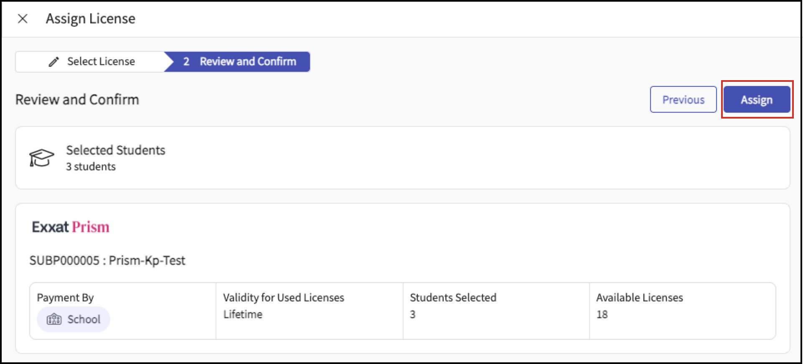Click the graduation cap icon

pyautogui.click(x=41, y=158)
